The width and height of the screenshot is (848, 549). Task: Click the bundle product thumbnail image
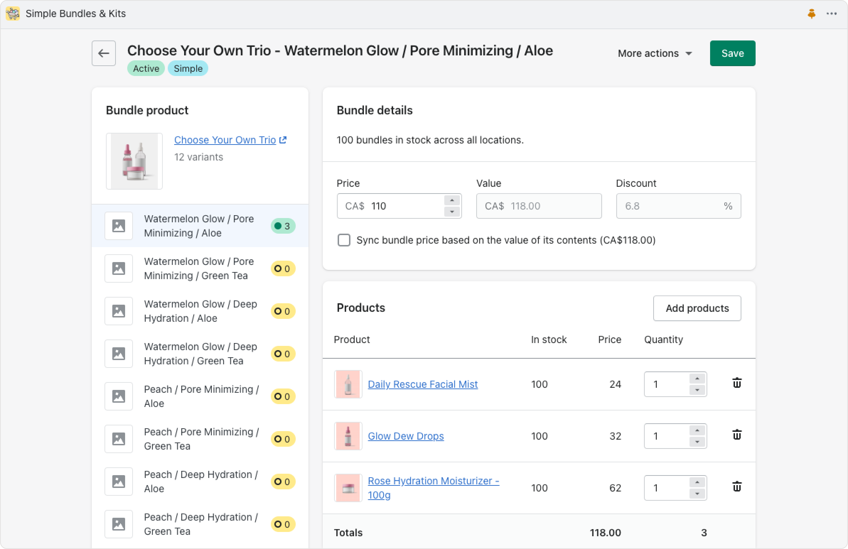[x=134, y=161]
